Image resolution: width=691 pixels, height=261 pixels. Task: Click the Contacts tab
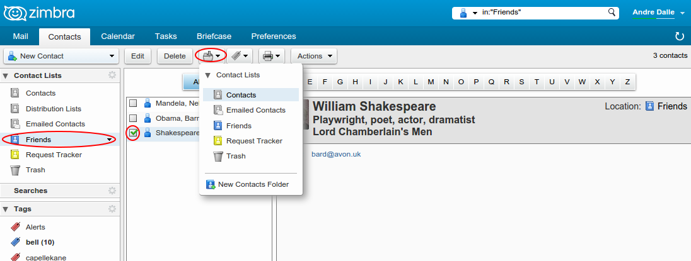[x=64, y=37]
